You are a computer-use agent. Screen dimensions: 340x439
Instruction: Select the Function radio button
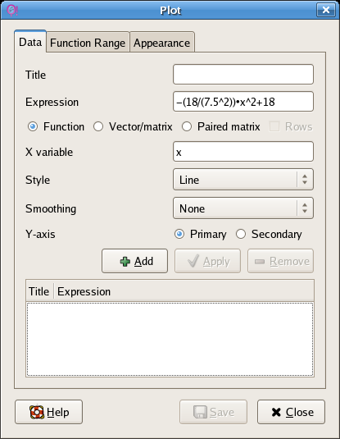tap(33, 126)
